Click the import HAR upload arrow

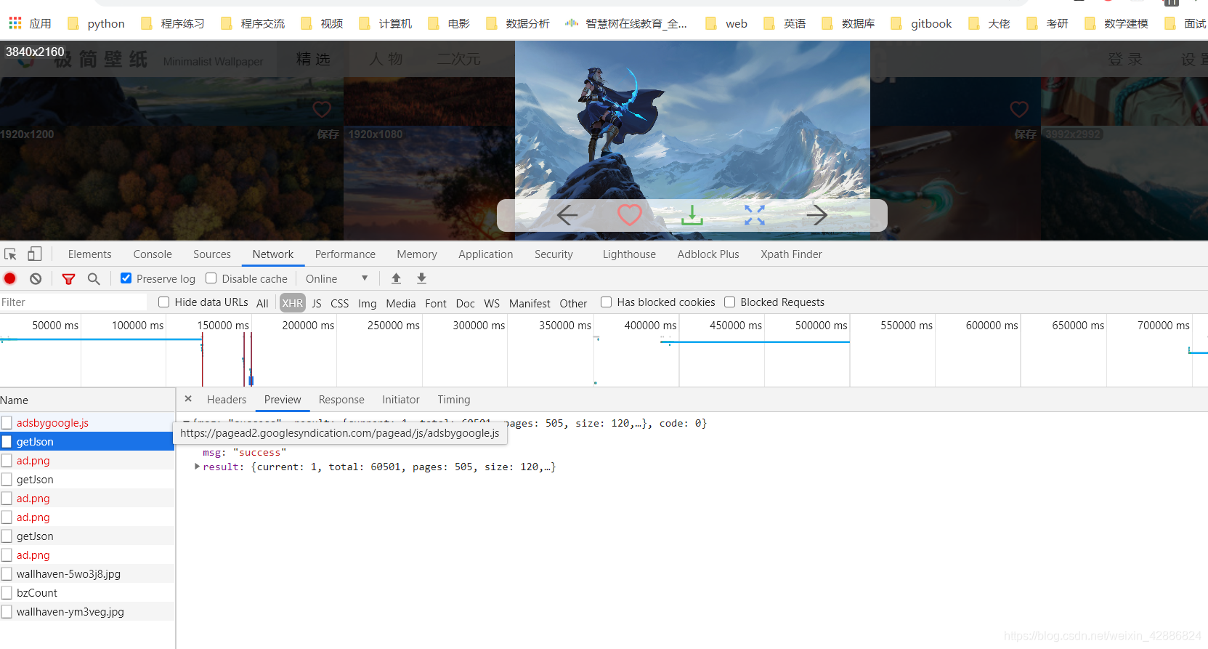[396, 278]
